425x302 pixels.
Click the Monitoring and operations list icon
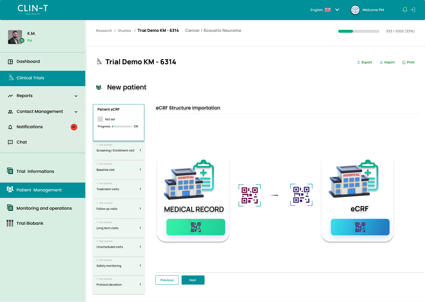pyautogui.click(x=10, y=208)
